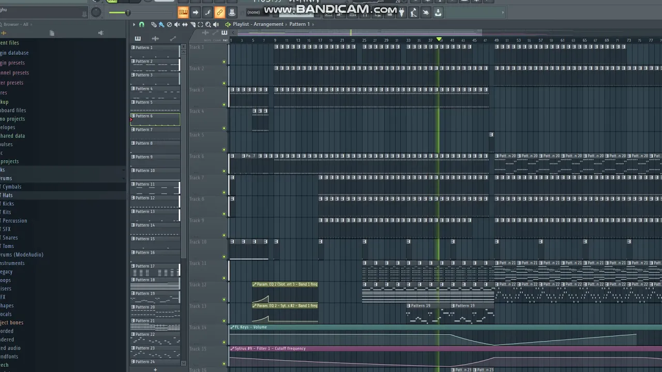Click the link/chain toolbar button
Viewport: 662px width, 372px height.
click(220, 12)
